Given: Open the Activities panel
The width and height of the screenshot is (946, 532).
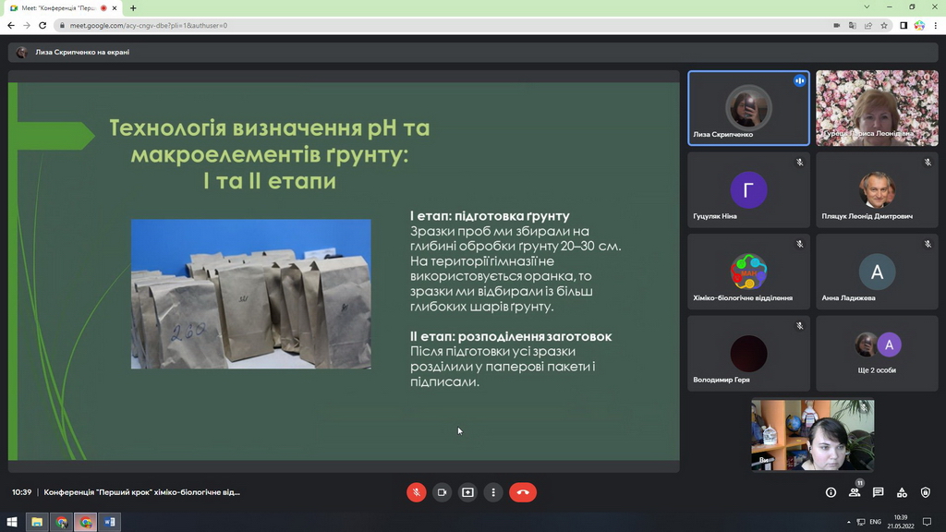Looking at the screenshot, I should (x=902, y=492).
